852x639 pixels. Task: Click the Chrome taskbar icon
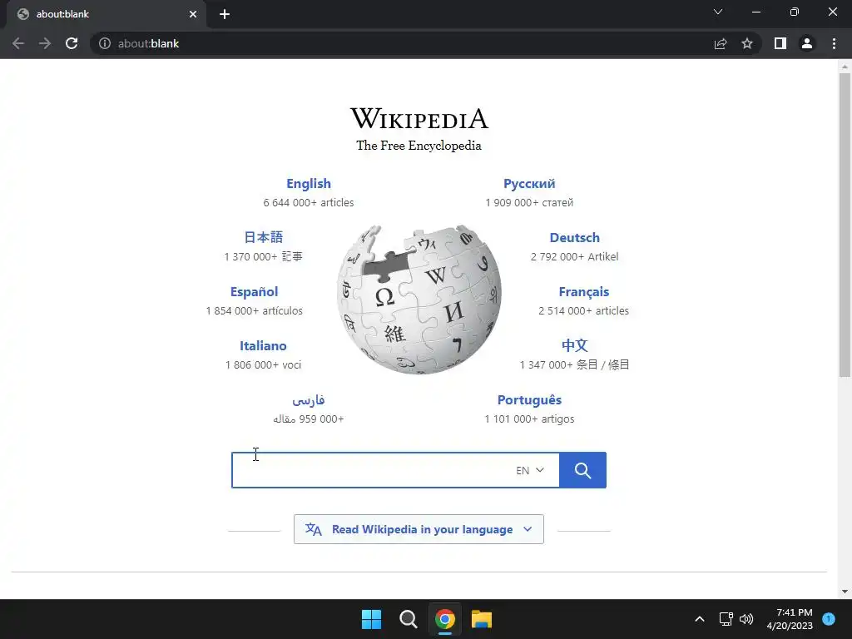point(444,619)
